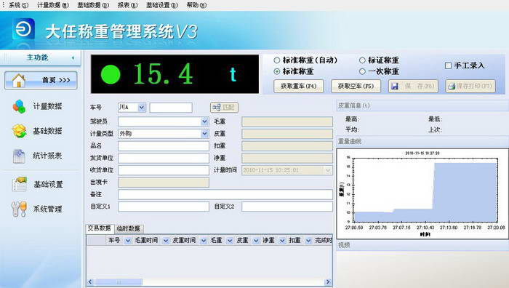Open the 车号 column filter arrow

tap(128, 241)
